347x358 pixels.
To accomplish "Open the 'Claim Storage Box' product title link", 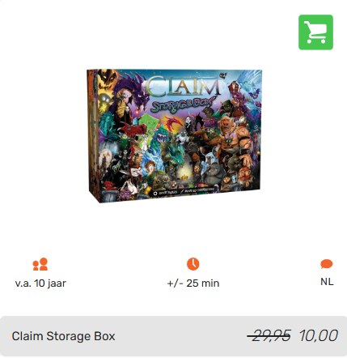I will pos(63,336).
